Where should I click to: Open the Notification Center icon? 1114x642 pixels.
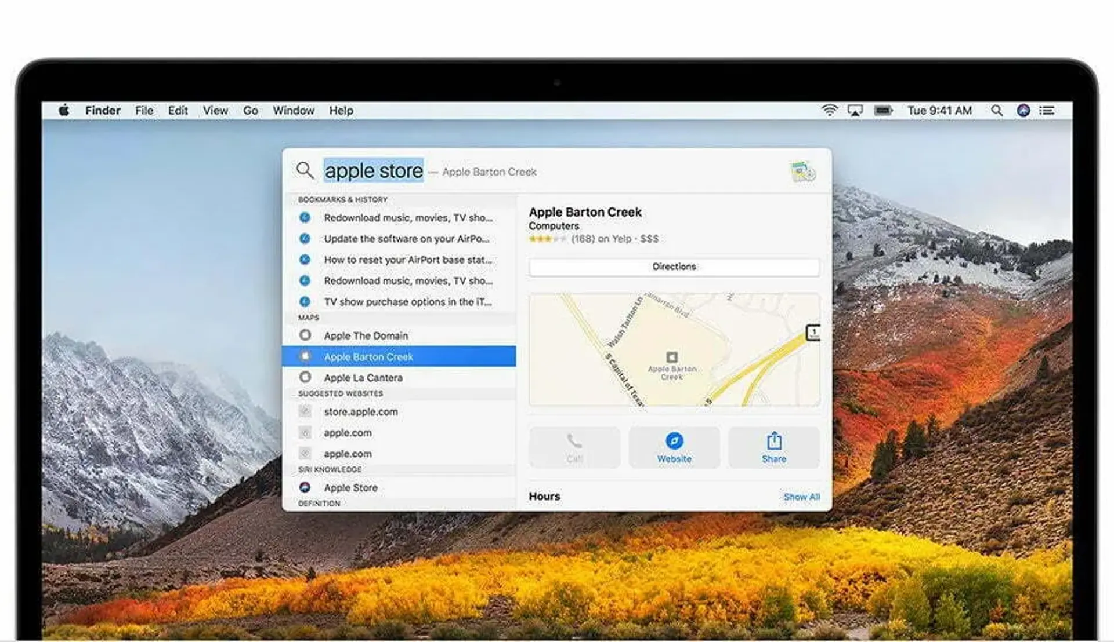[x=1047, y=110]
